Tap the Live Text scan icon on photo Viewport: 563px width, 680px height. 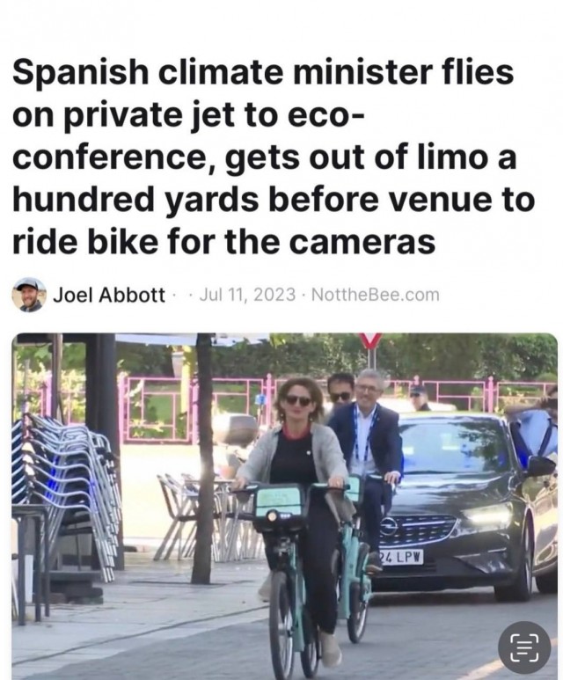[x=524, y=648]
